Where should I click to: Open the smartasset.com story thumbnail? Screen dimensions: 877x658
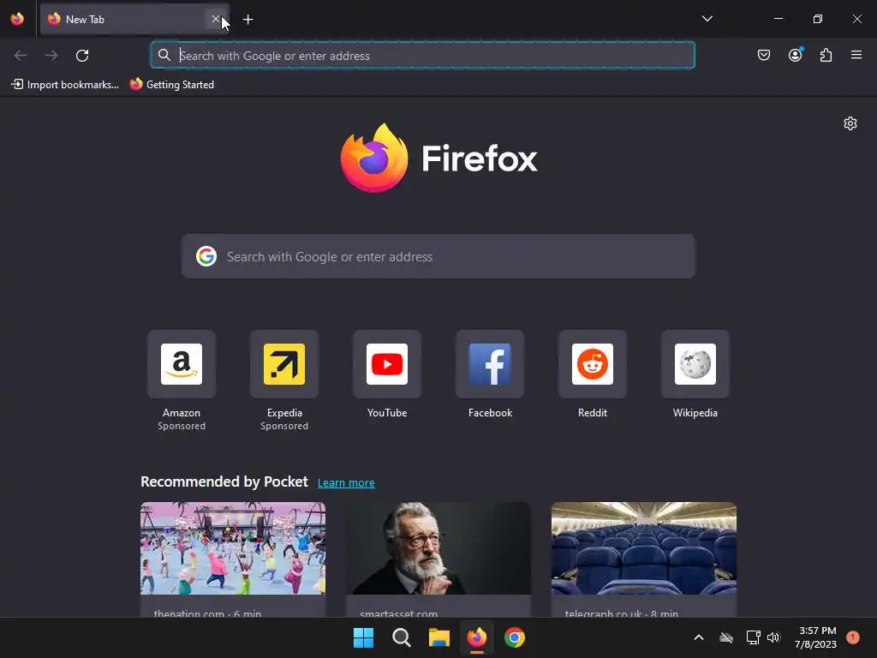[x=438, y=548]
